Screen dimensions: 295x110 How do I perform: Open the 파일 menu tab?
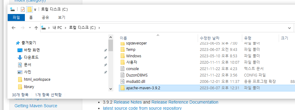point(16,18)
